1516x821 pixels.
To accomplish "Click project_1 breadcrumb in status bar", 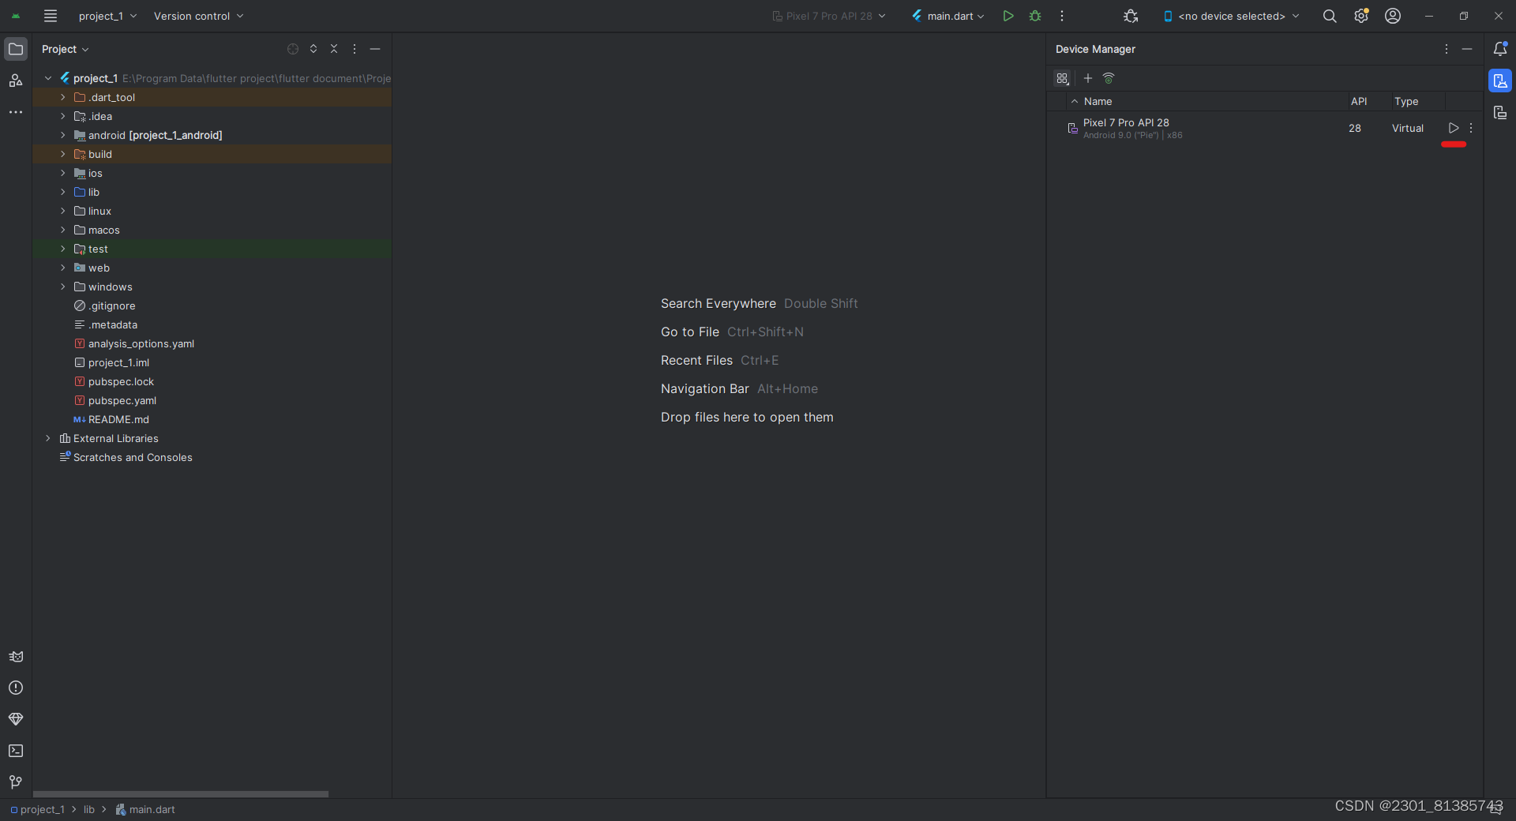I will point(38,809).
